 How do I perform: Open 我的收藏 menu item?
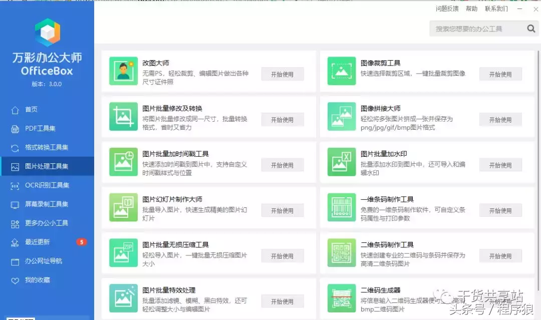click(47, 280)
